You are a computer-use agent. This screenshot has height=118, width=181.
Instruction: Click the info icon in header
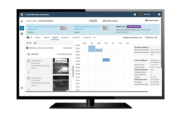[159, 14]
